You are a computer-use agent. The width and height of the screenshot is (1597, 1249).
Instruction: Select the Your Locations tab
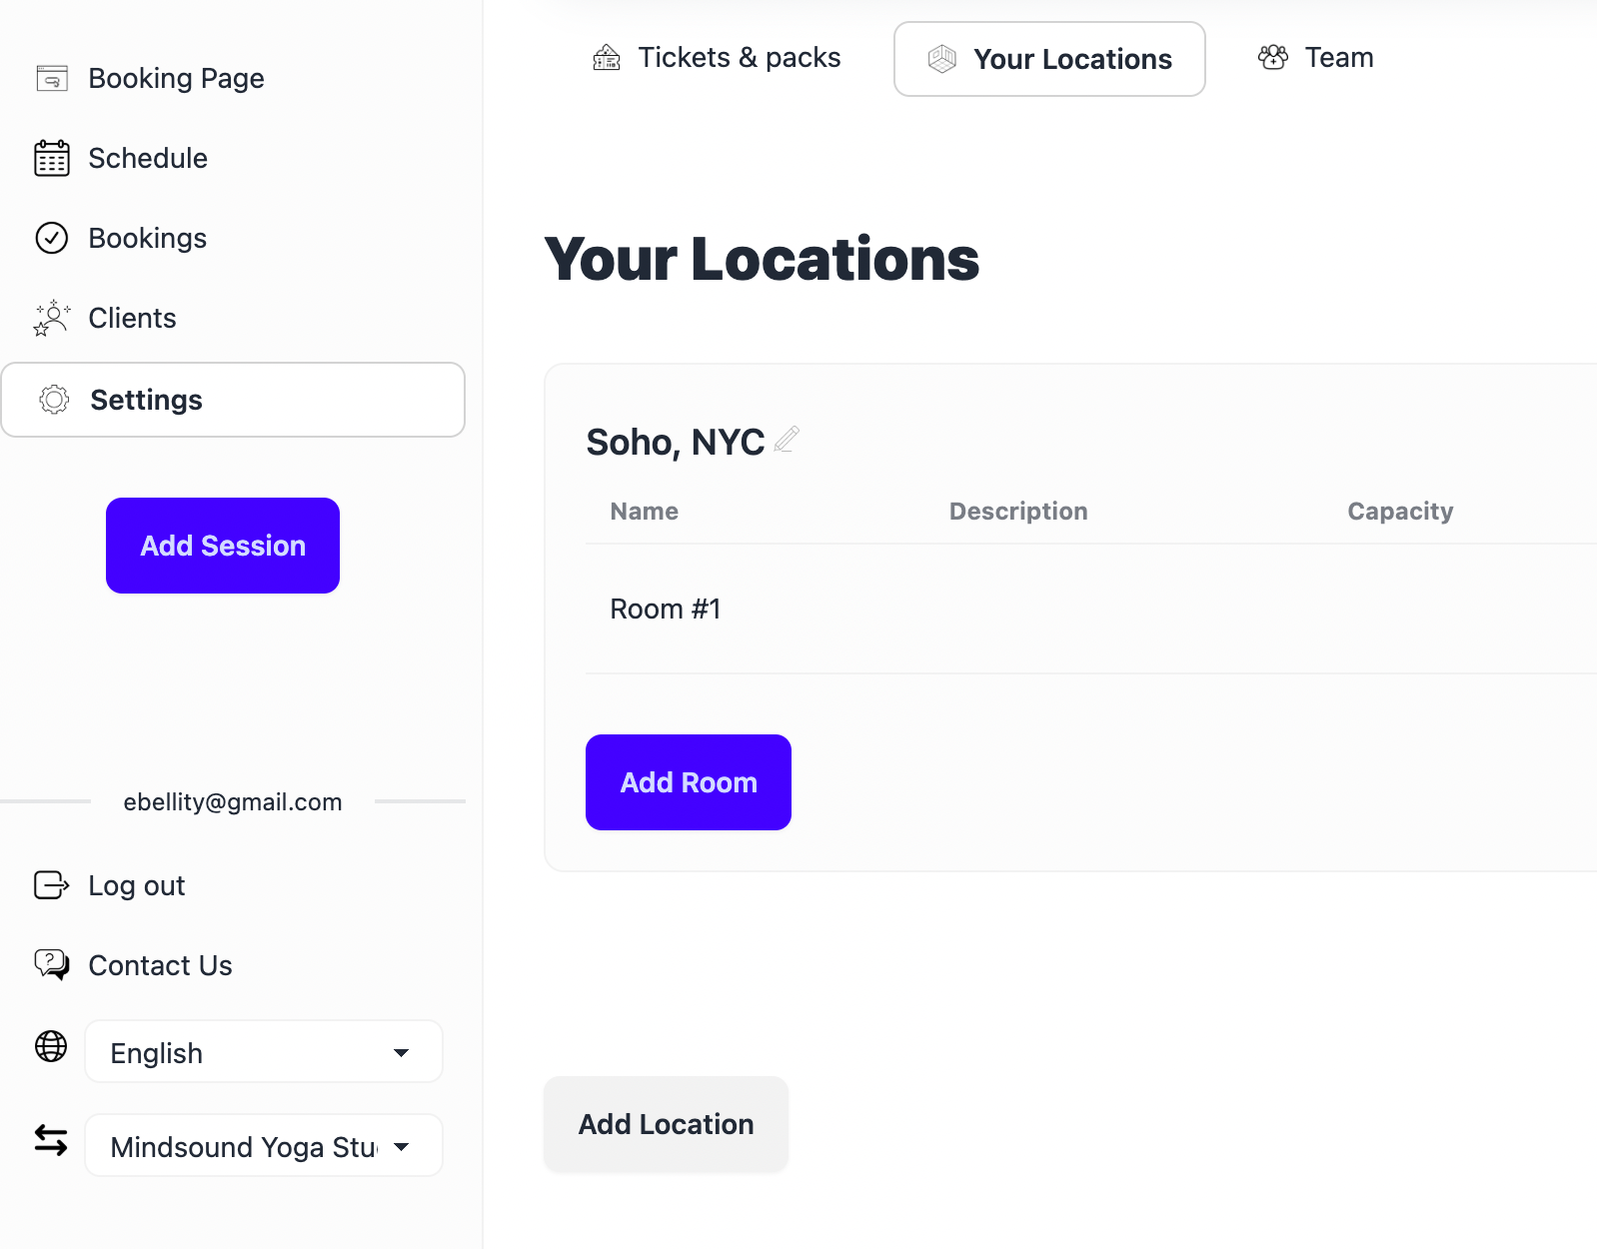click(x=1049, y=59)
